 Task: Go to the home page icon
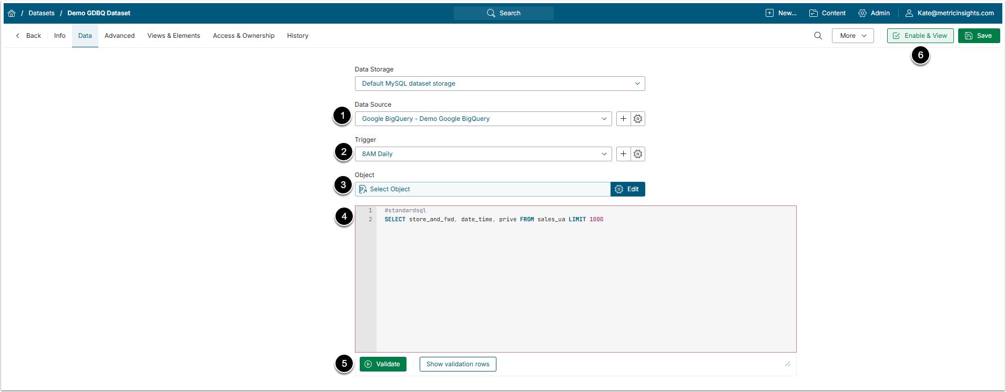12,13
